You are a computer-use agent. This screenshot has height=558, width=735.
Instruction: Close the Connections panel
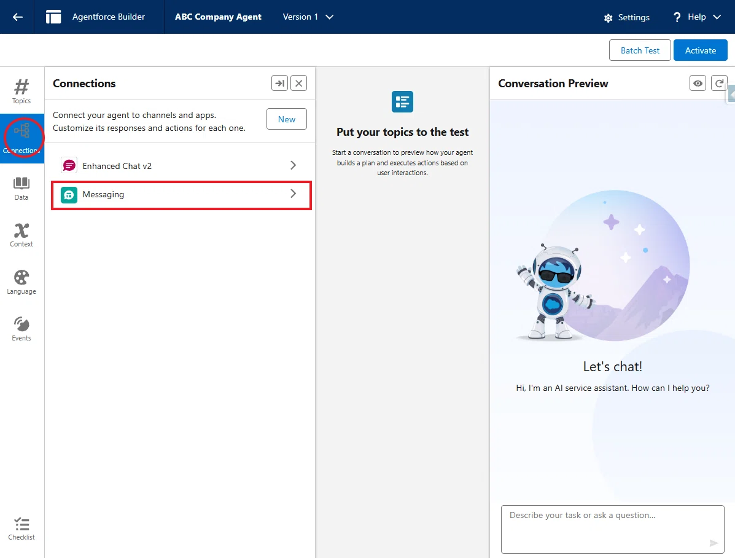click(298, 83)
